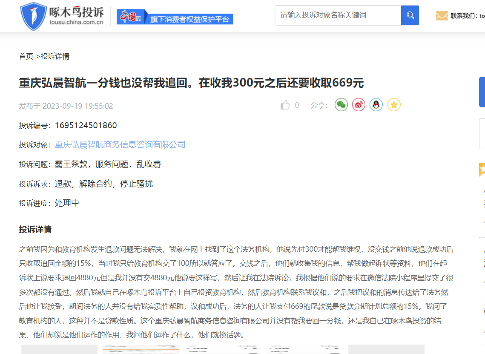This screenshot has width=485, height=354.
Task: Open 重庆弘晟智航商务信息咨询有限公司 company link
Action: click(120, 145)
